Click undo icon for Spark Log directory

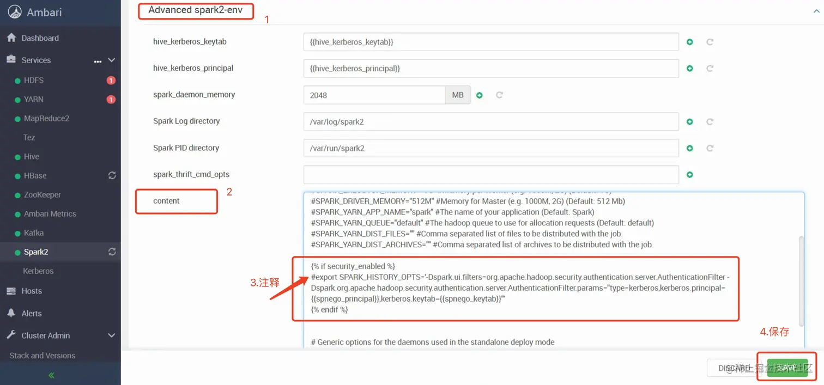point(710,122)
